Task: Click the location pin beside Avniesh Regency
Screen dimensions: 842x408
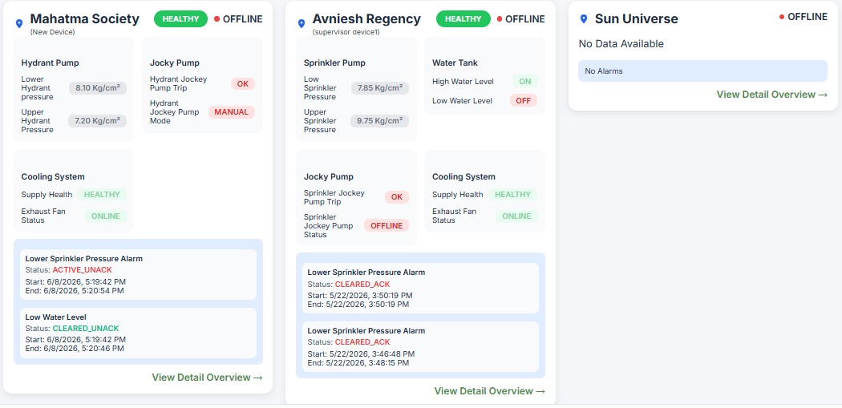Action: click(302, 23)
